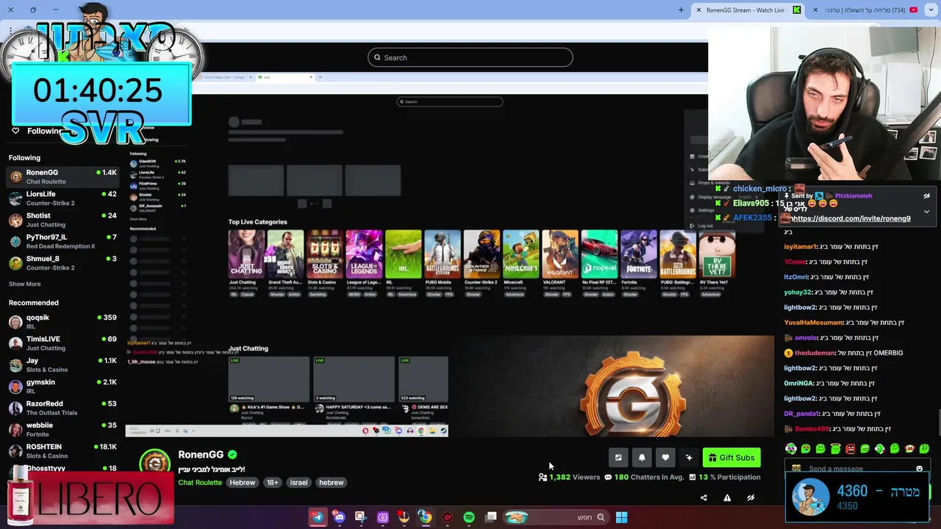The image size is (941, 529).
Task: Open Shotist channel in sidebar
Action: [x=62, y=220]
